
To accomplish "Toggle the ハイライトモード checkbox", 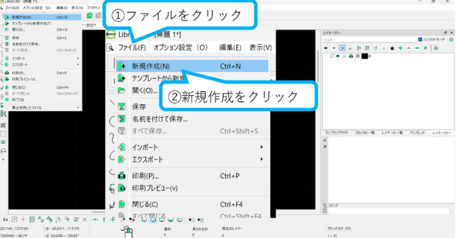I will 420,40.
